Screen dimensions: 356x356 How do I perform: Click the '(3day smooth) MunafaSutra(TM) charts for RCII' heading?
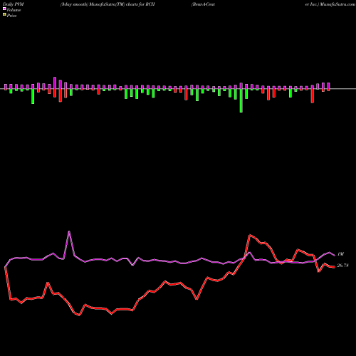coord(108,4)
